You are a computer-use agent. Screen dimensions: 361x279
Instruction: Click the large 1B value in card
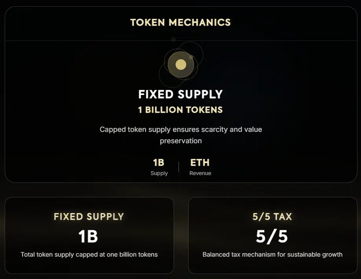click(x=88, y=237)
